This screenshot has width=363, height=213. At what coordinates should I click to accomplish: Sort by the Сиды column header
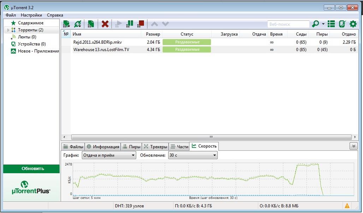(x=298, y=34)
